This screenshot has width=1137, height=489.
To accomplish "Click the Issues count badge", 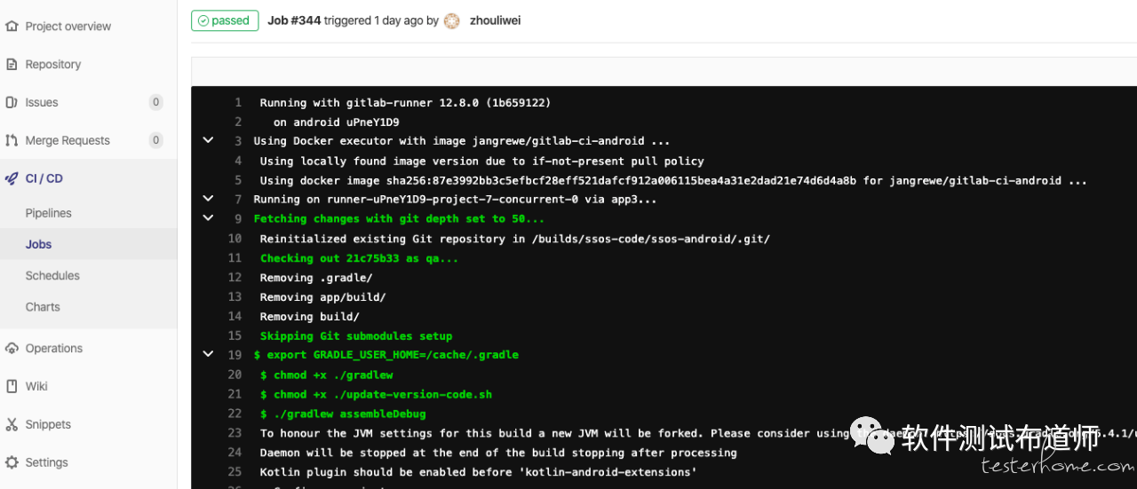I will pyautogui.click(x=156, y=103).
